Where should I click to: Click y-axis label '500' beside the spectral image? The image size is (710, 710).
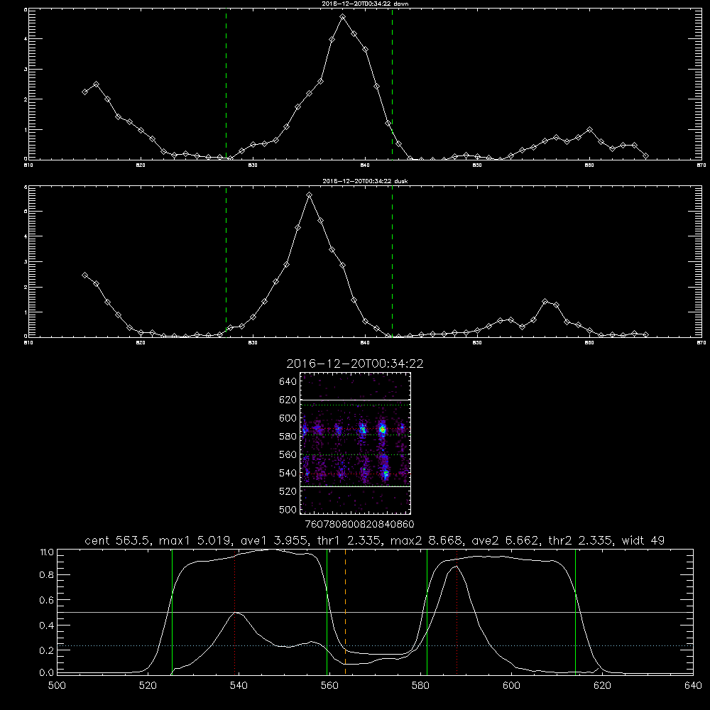point(288,510)
